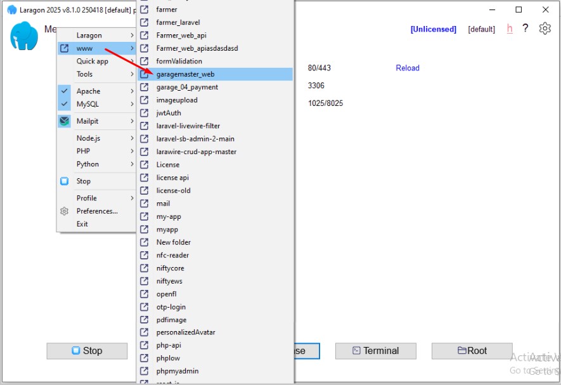Open the larawire-crud-app-master project
Screen dimensions: 561x385
point(215,152)
